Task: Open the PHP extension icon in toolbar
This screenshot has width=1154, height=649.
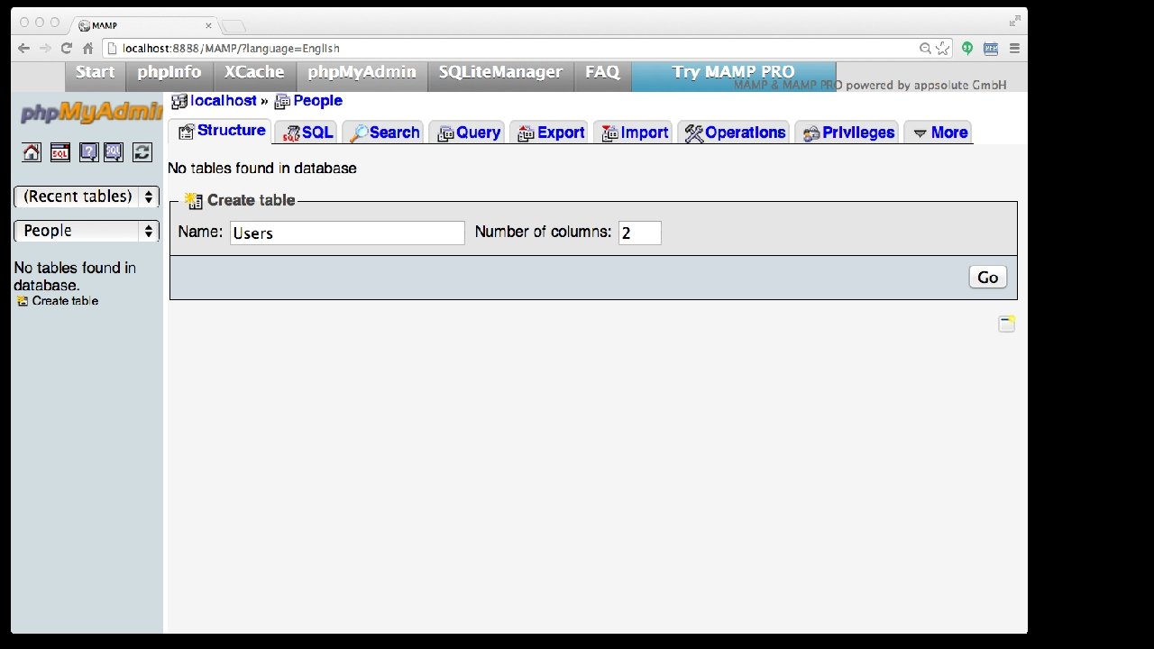Action: pyautogui.click(x=991, y=48)
